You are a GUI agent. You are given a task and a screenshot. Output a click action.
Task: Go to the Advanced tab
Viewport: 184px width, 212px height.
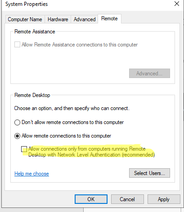[x=85, y=19]
